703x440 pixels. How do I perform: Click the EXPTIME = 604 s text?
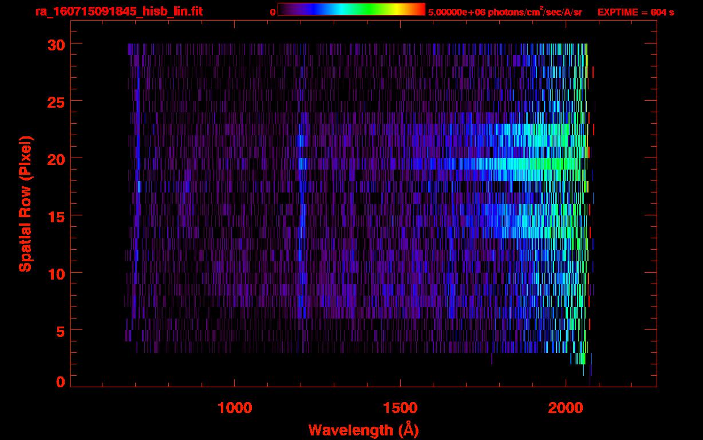(635, 12)
